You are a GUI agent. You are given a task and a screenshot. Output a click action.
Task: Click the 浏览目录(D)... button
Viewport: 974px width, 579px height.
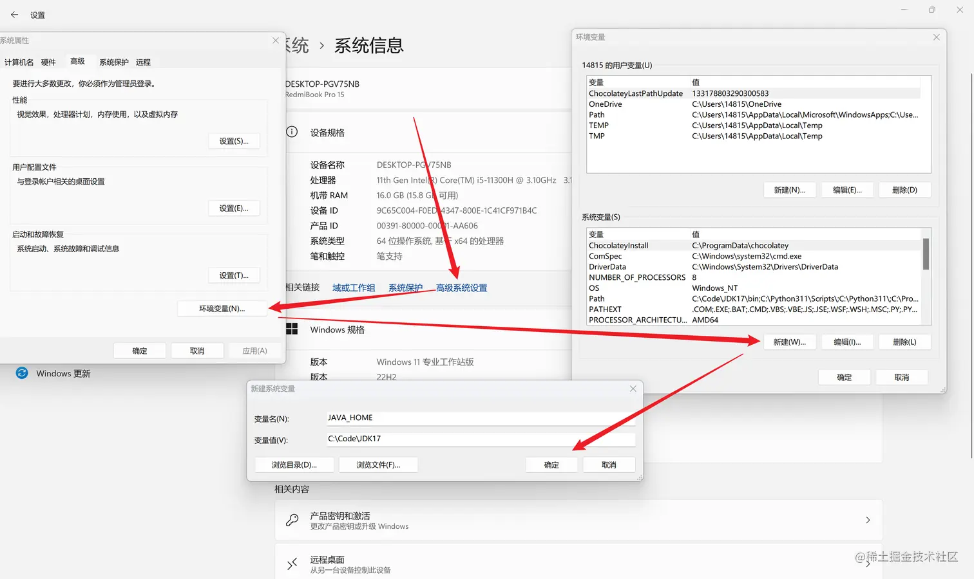tap(294, 464)
